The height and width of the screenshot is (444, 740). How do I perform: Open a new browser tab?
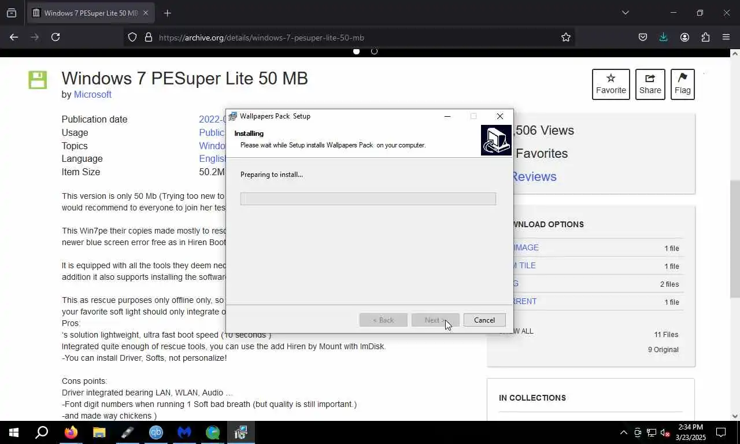point(167,13)
